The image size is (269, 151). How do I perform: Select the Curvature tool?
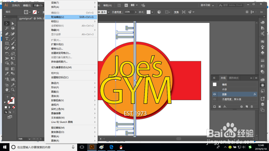[x=13, y=34]
